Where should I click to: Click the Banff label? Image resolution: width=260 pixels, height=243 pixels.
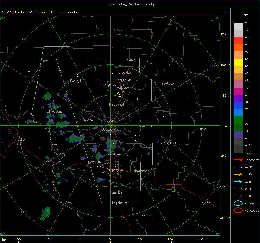coord(48,161)
